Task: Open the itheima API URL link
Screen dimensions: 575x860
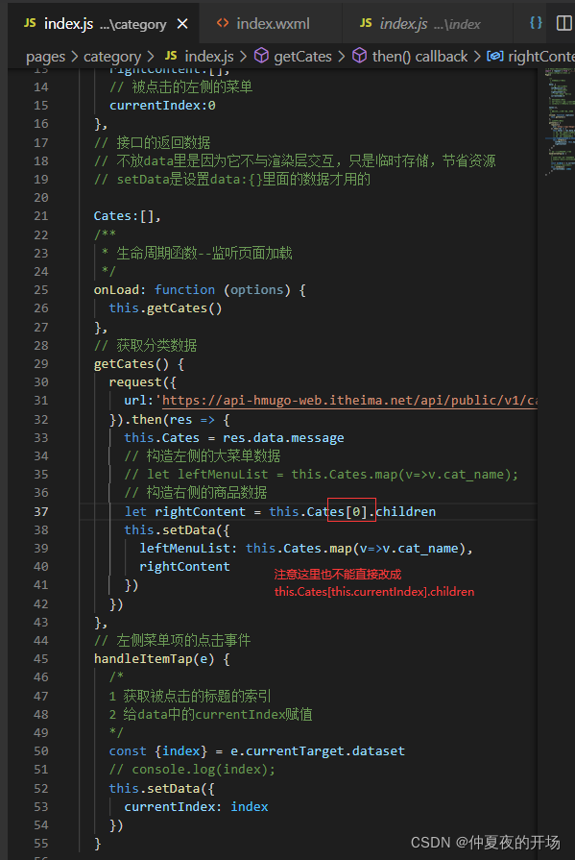Action: [x=348, y=401]
